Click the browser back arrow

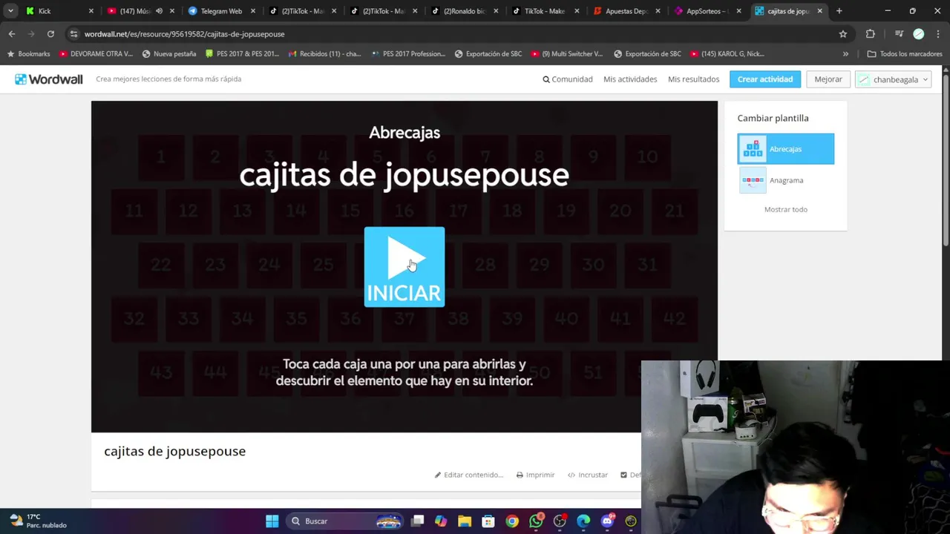12,34
